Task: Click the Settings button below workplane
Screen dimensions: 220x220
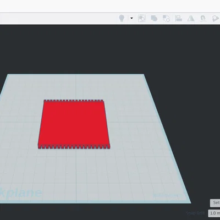Action: [x=215, y=203]
